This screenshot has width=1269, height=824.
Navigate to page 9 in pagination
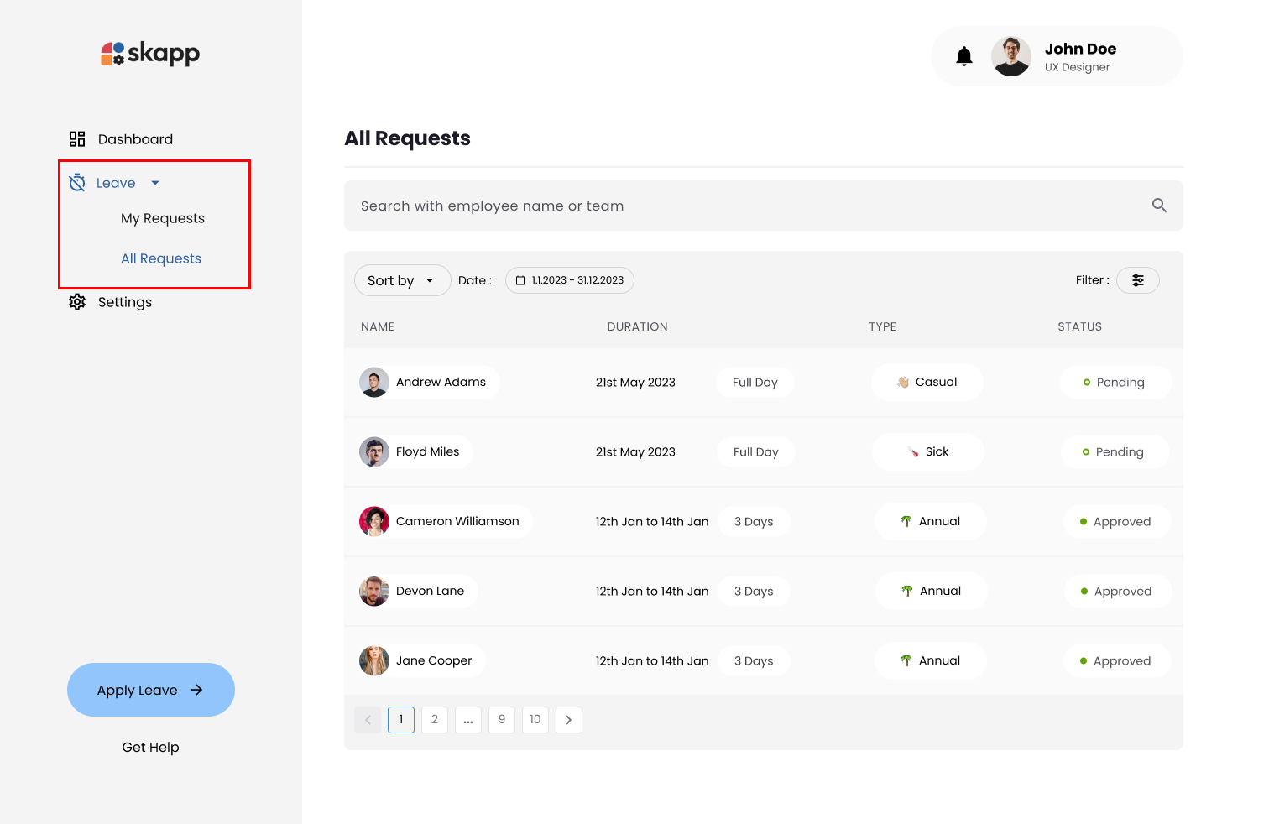pos(501,719)
